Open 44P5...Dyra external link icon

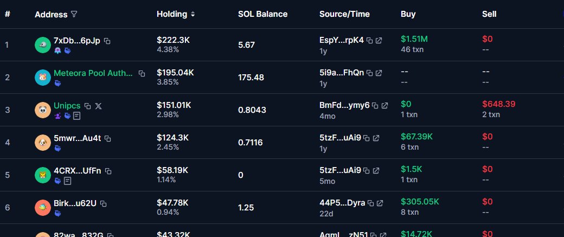[380, 203]
